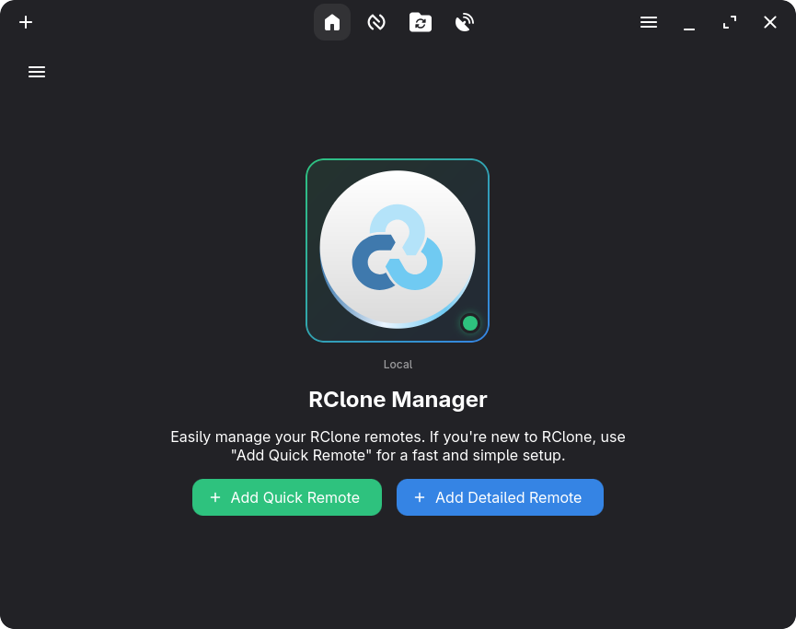Maximize the RClone Manager window
The width and height of the screenshot is (796, 629).
tap(730, 22)
